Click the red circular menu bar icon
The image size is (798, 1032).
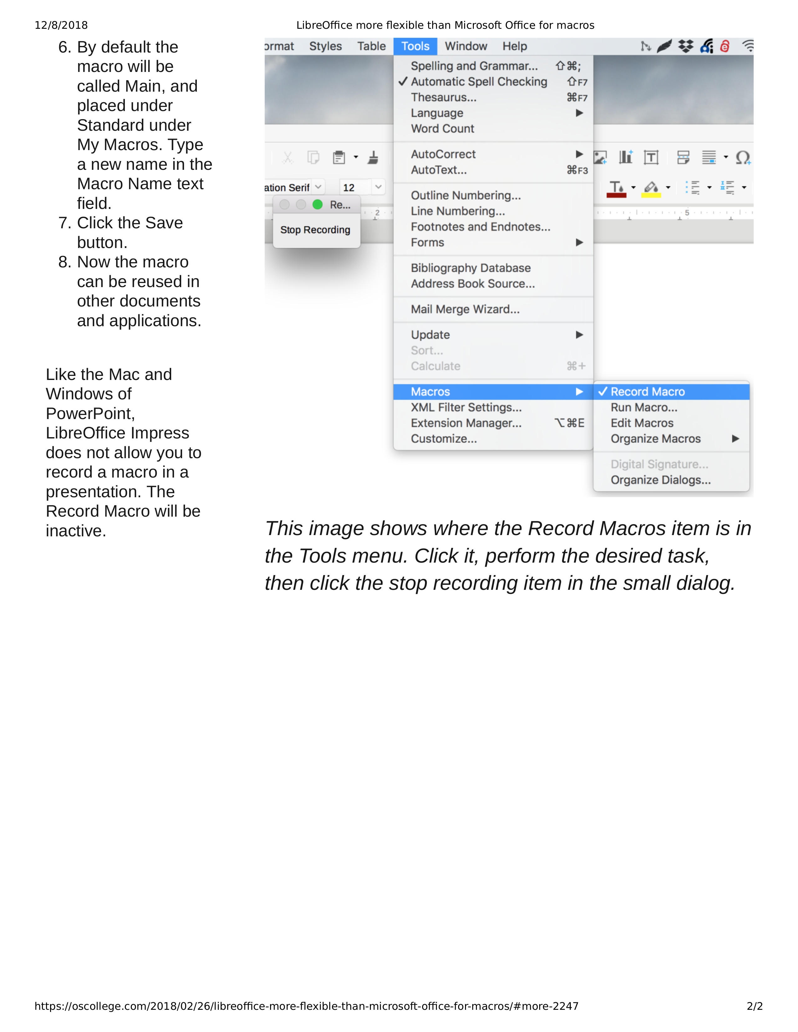[725, 46]
